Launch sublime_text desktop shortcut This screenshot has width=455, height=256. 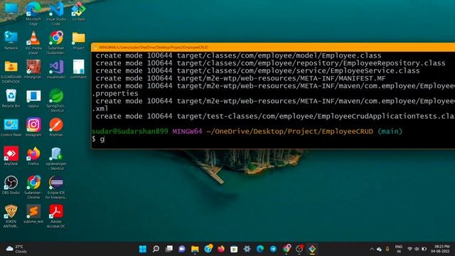[x=33, y=213]
